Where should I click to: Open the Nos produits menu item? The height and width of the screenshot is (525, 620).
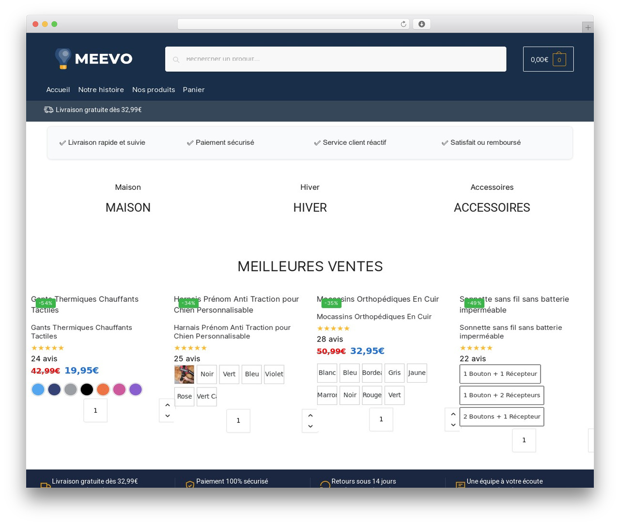(154, 90)
